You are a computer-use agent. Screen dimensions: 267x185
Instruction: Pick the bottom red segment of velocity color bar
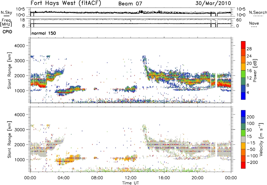[243, 165]
